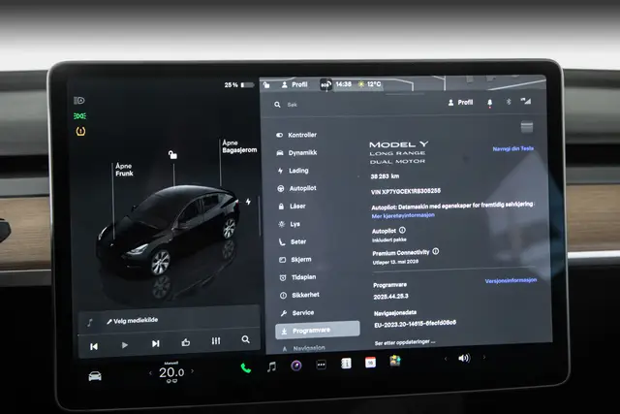This screenshot has width=620, height=414.
Task: Tap the unlock padlock above the car
Action: 172,154
